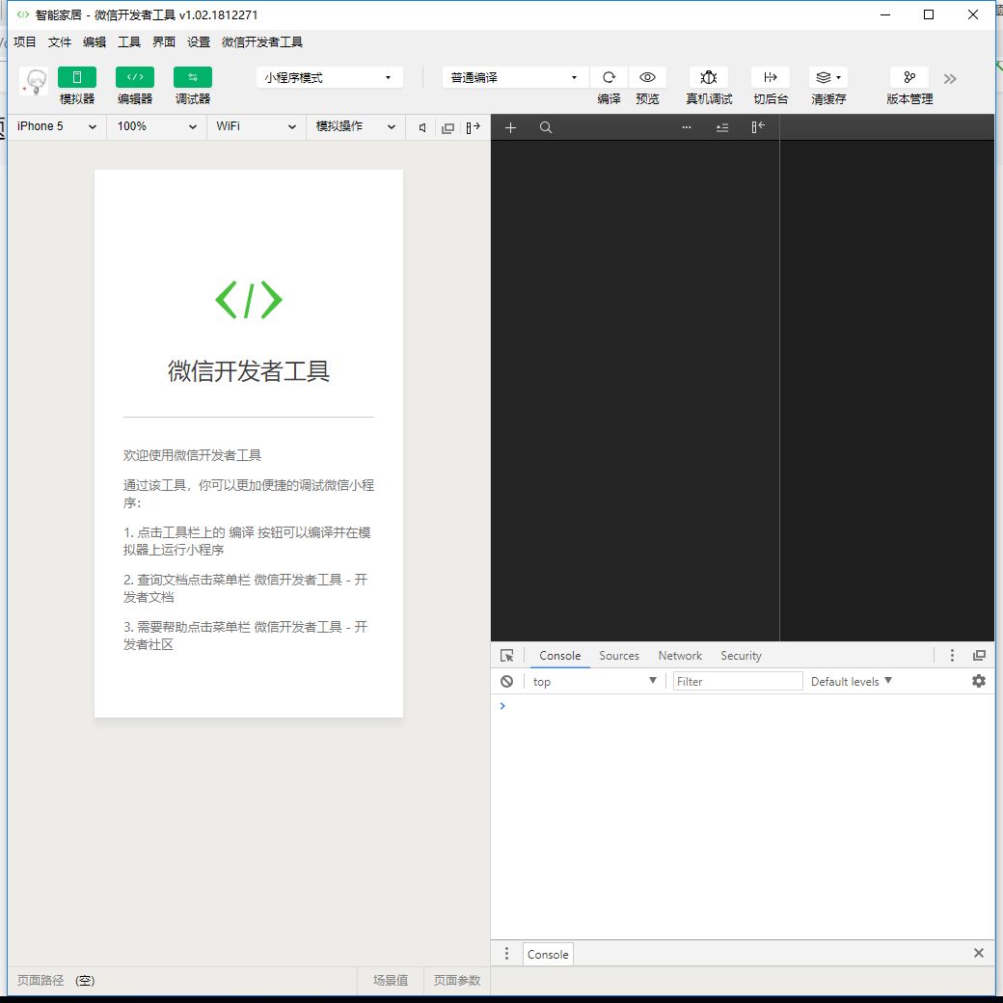1003x1003 pixels.
Task: Click the collapse file tree icon
Action: coord(722,127)
